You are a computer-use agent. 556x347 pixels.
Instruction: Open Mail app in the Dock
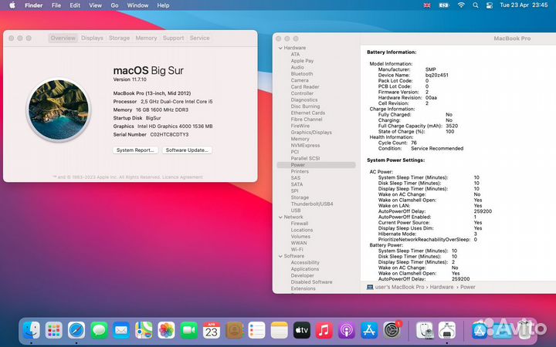[121, 330]
